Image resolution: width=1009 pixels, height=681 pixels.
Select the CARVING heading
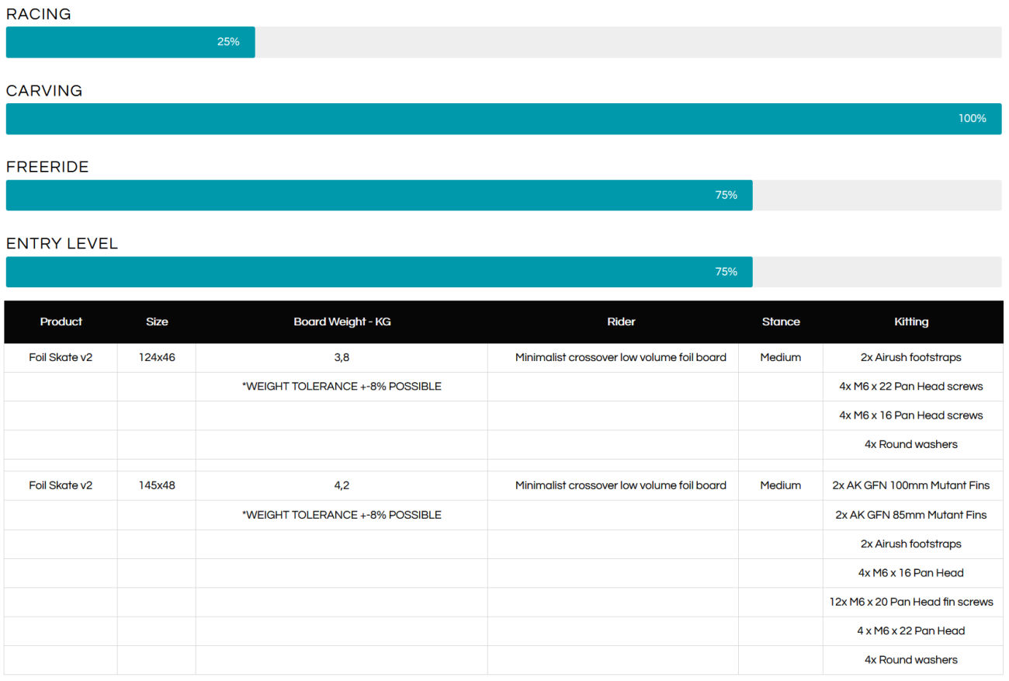pos(44,91)
